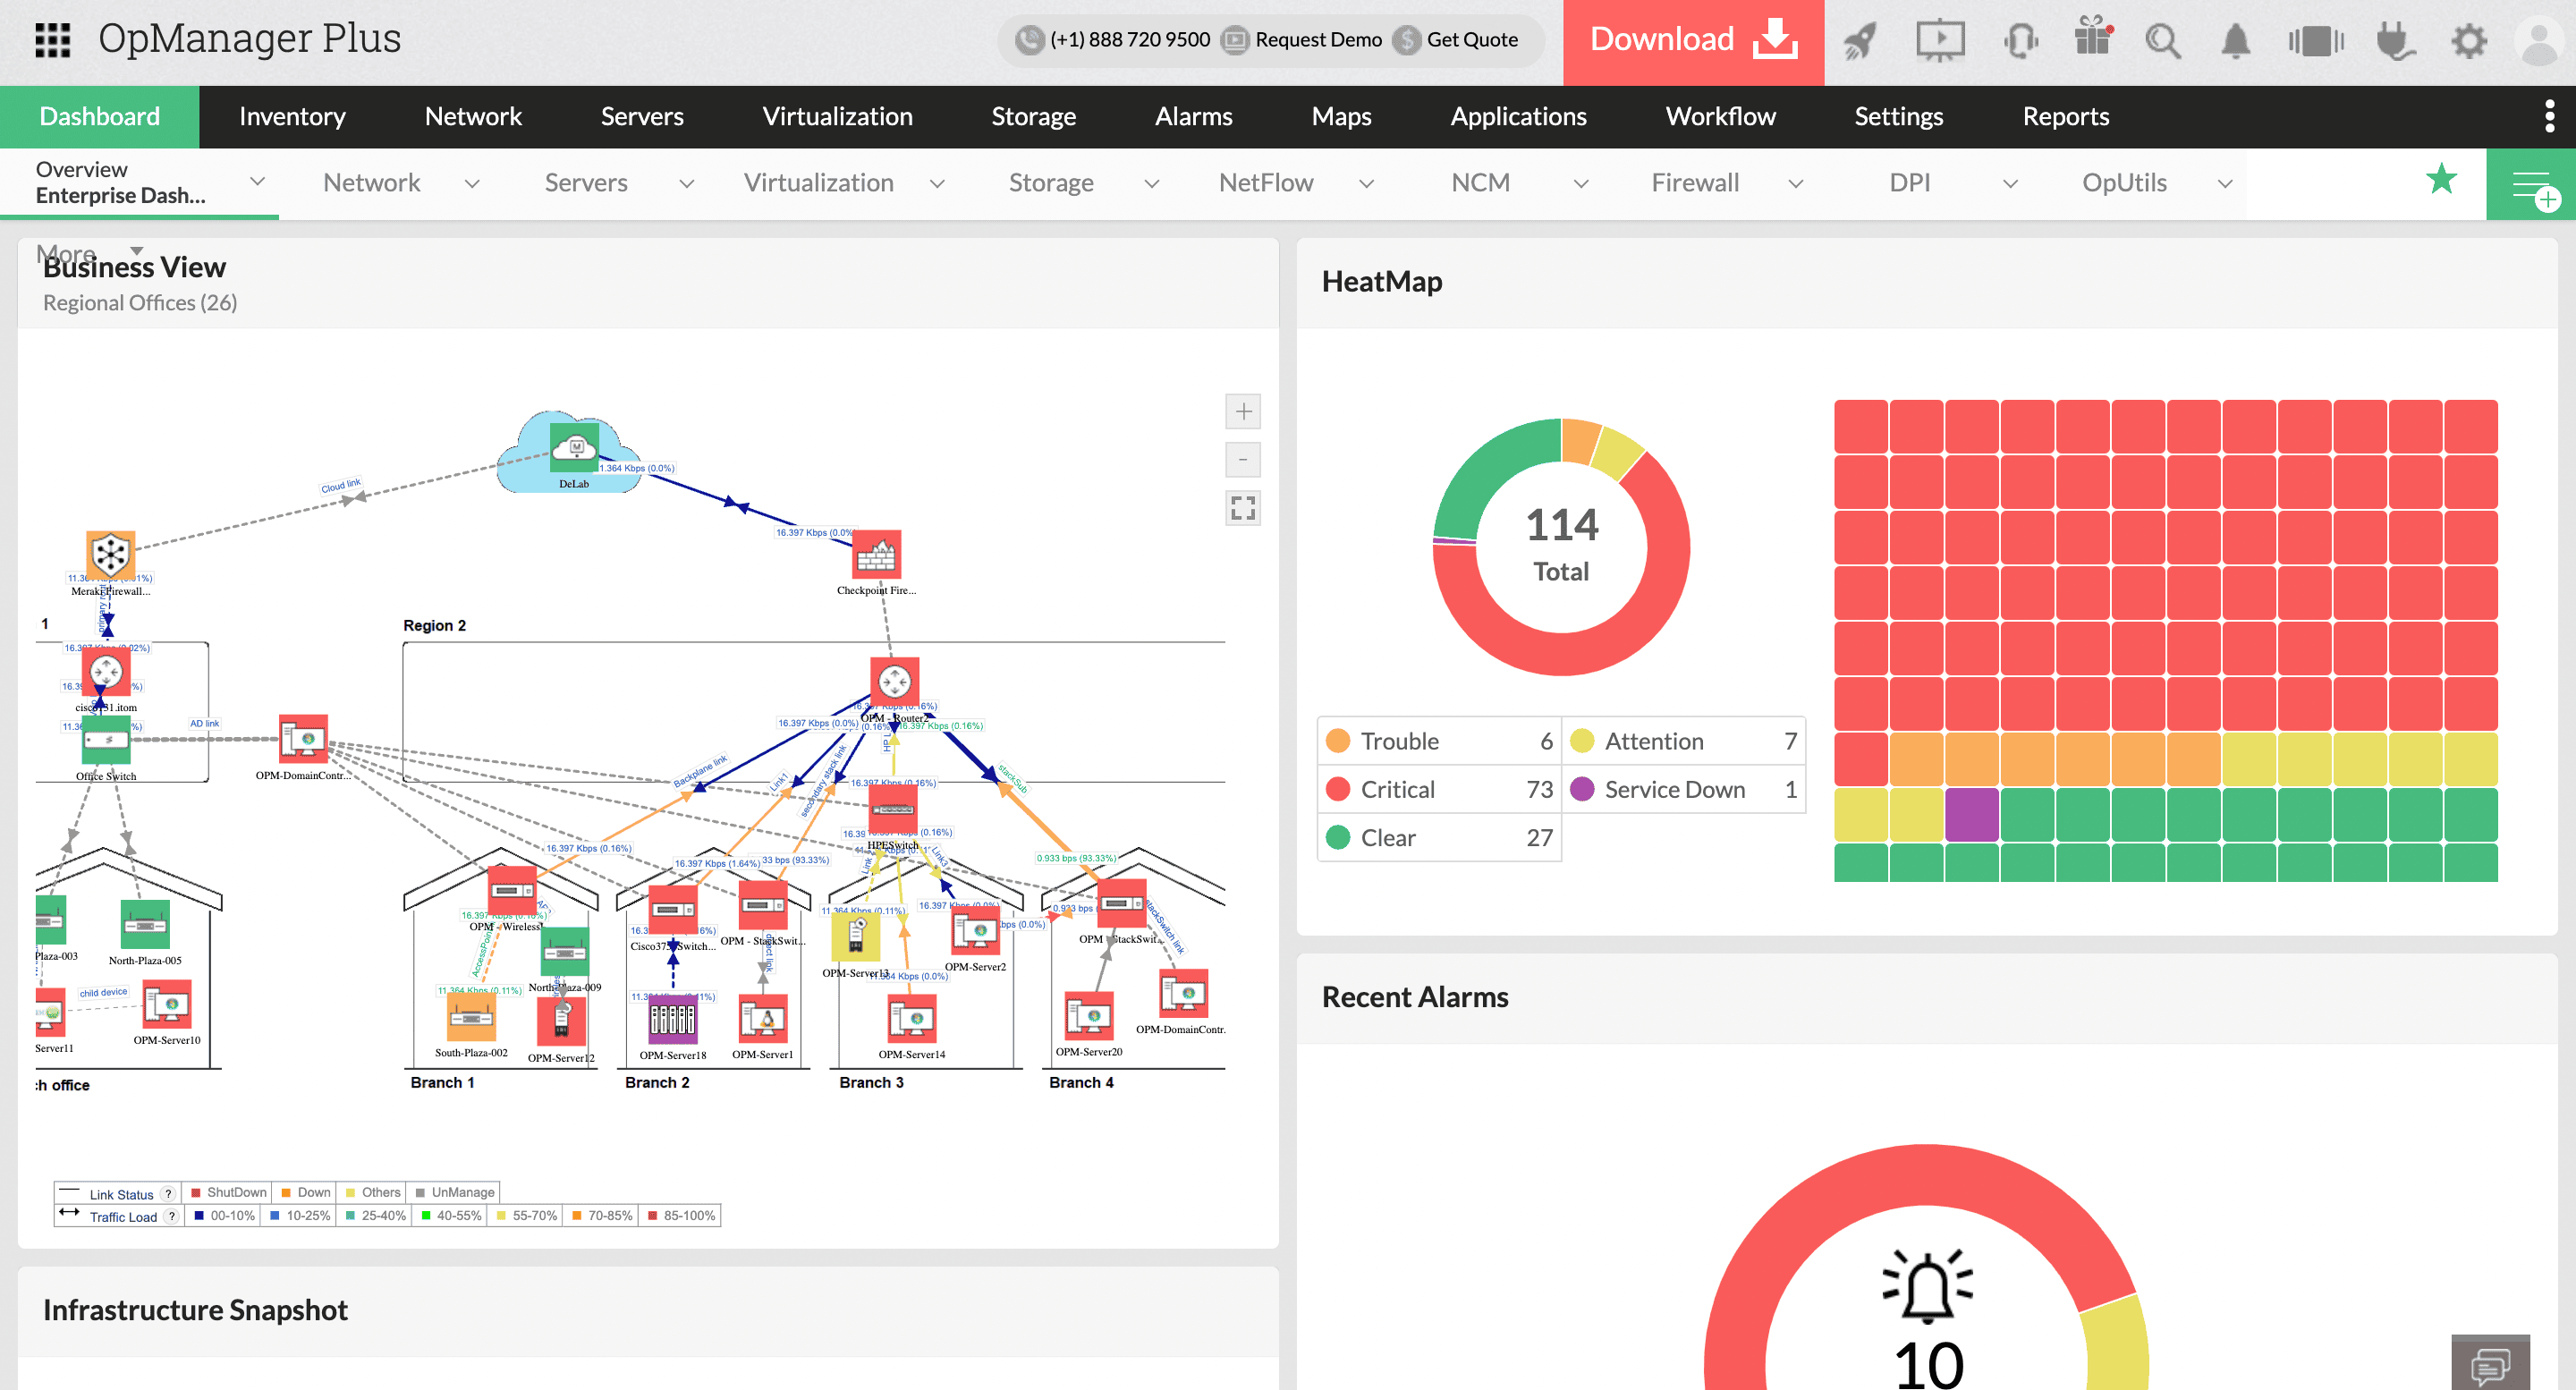Open the user profile avatar
Image resolution: width=2576 pixels, height=1390 pixels.
click(2539, 42)
